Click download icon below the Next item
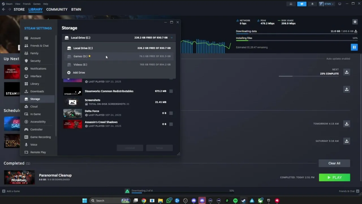362x204 pixels. [346, 89]
